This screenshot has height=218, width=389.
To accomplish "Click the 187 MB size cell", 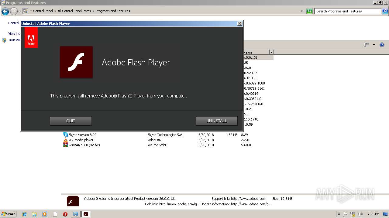I will pyautogui.click(x=232, y=135).
